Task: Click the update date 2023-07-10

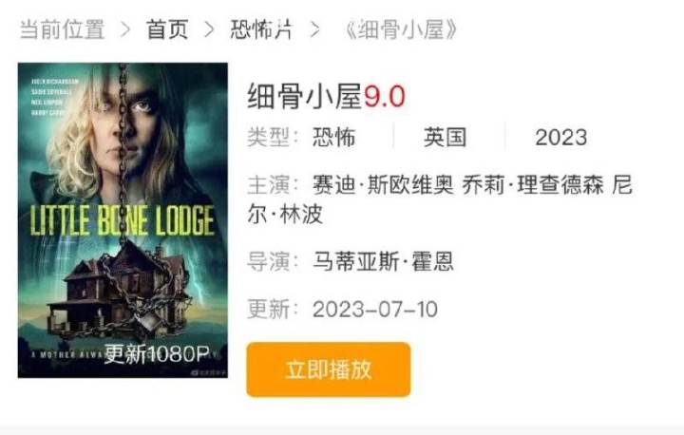Action: tap(375, 310)
